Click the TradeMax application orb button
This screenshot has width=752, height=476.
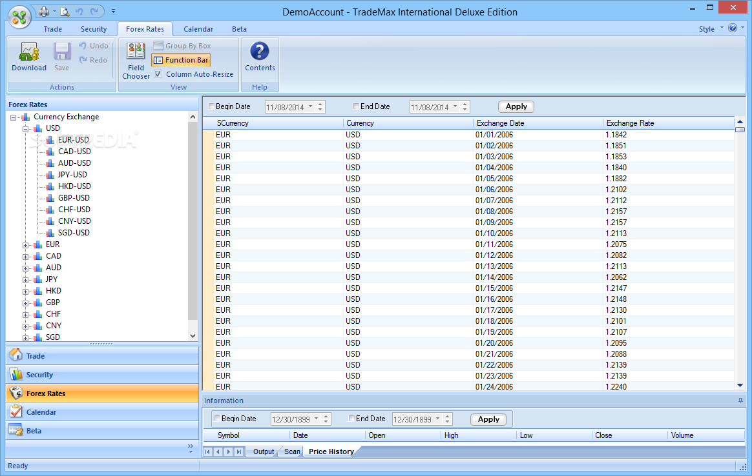19,17
